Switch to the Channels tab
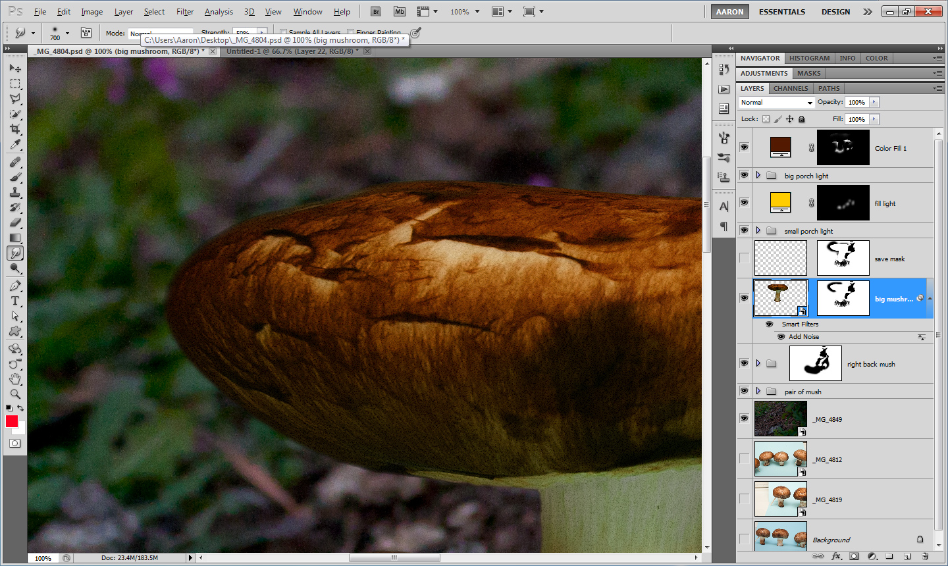 point(790,88)
